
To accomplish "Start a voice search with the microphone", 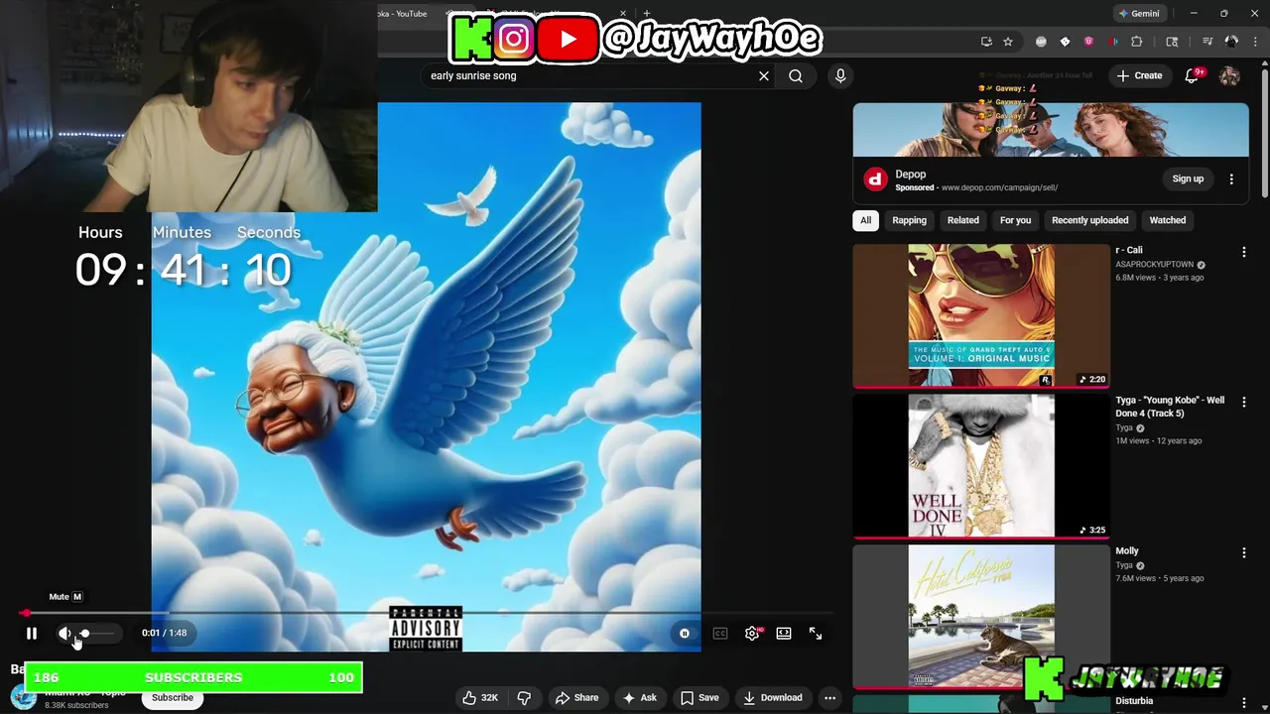I will (840, 75).
